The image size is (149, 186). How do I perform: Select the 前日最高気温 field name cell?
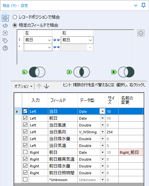point(63,159)
